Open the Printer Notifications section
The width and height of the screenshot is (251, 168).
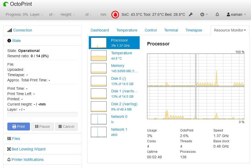(25, 160)
